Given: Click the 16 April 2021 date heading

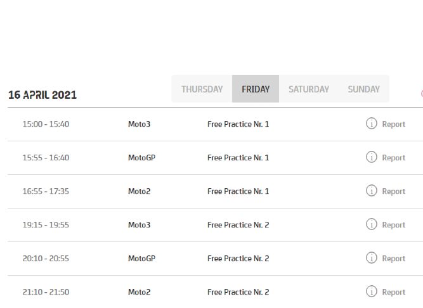Looking at the screenshot, I should pos(42,95).
